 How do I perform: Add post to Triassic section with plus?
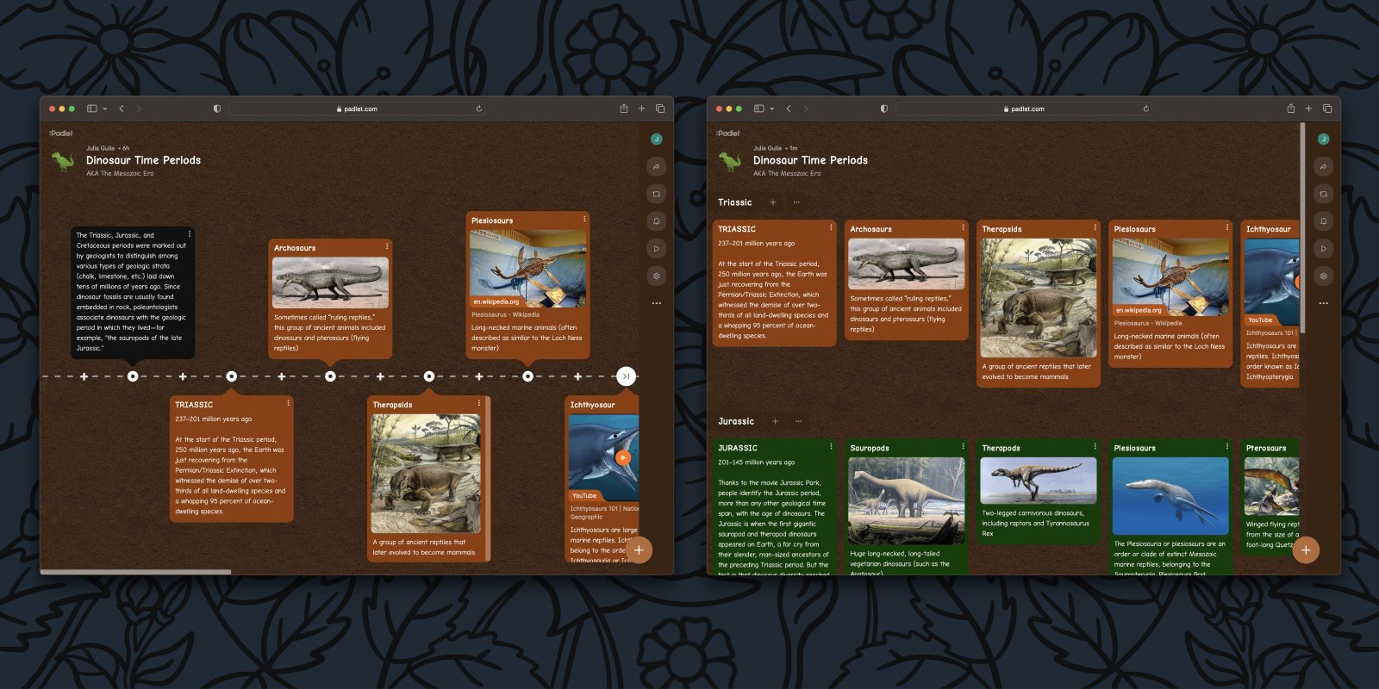pyautogui.click(x=772, y=202)
